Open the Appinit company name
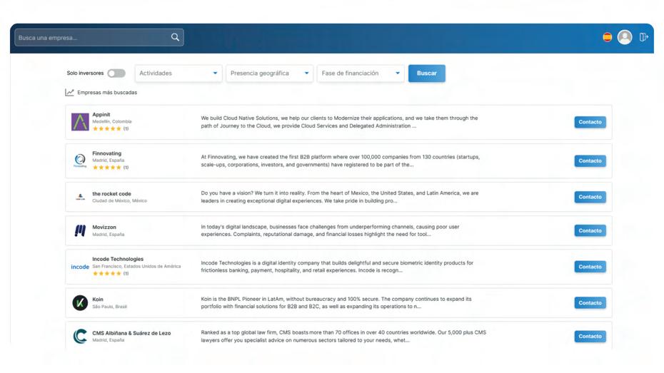The image size is (664, 373). pos(101,115)
